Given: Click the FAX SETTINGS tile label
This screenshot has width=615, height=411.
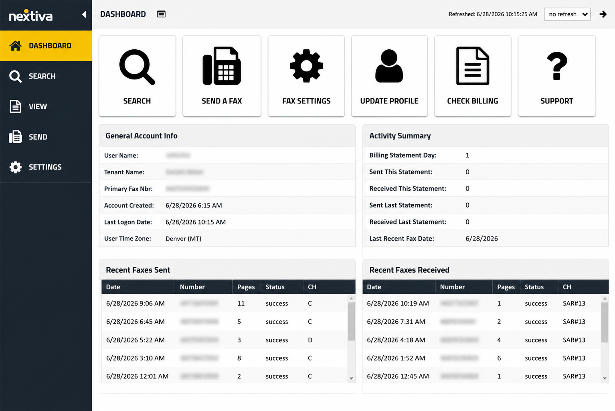Looking at the screenshot, I should (306, 101).
